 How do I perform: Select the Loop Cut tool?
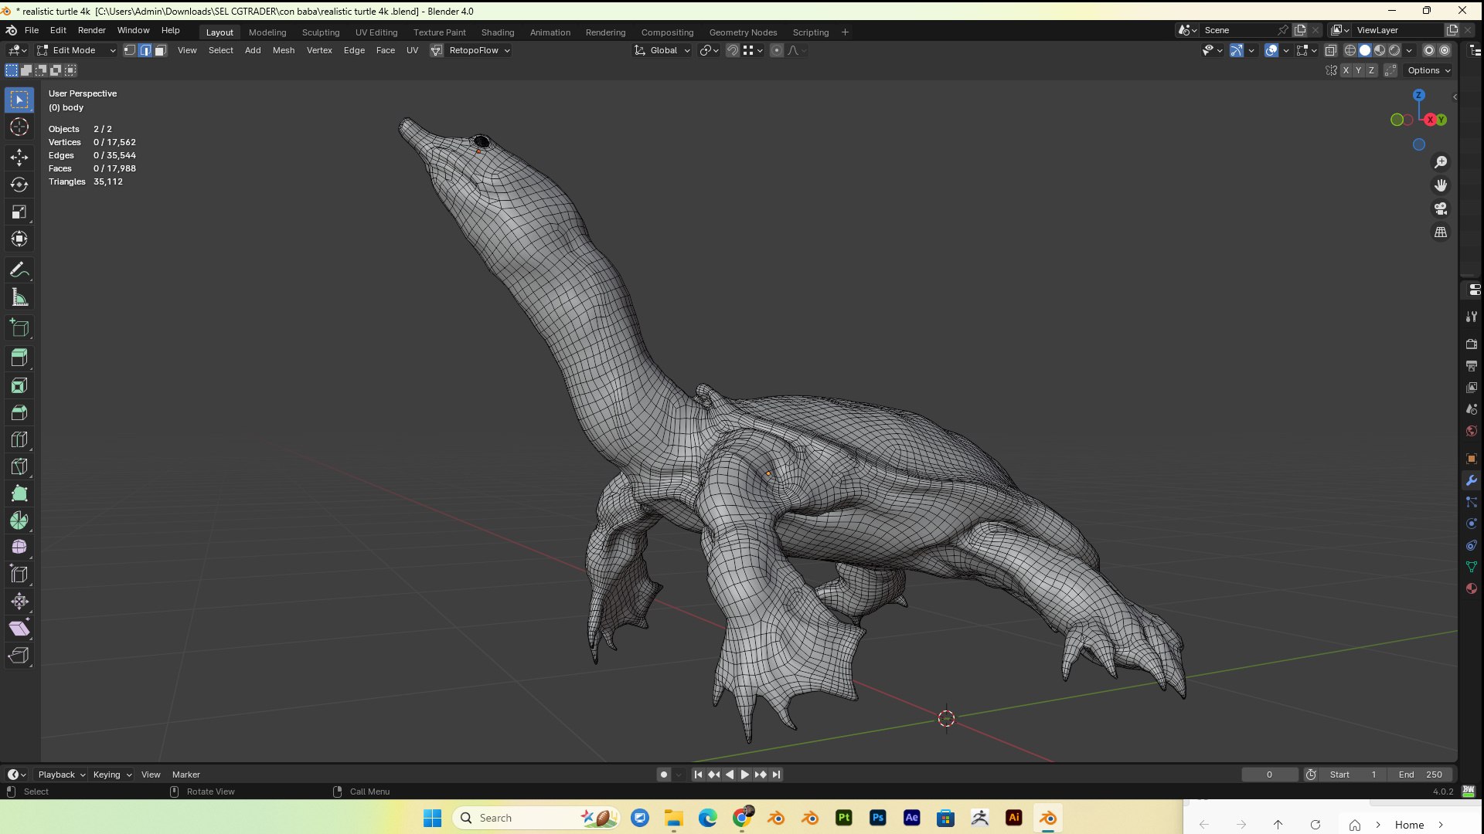point(19,439)
